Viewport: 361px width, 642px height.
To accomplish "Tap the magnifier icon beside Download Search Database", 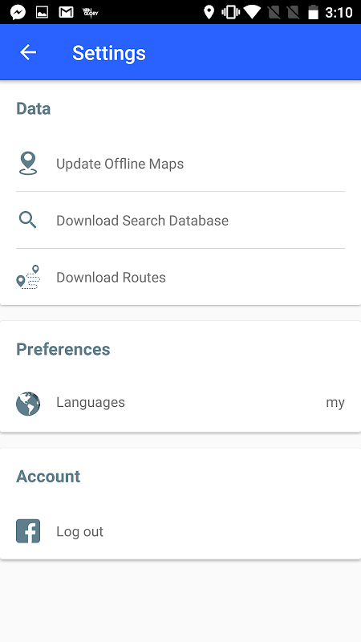I will tap(28, 220).
